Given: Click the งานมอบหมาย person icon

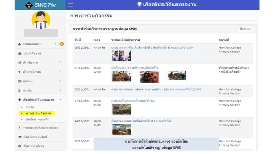Looking at the screenshot, I should 19,44.
